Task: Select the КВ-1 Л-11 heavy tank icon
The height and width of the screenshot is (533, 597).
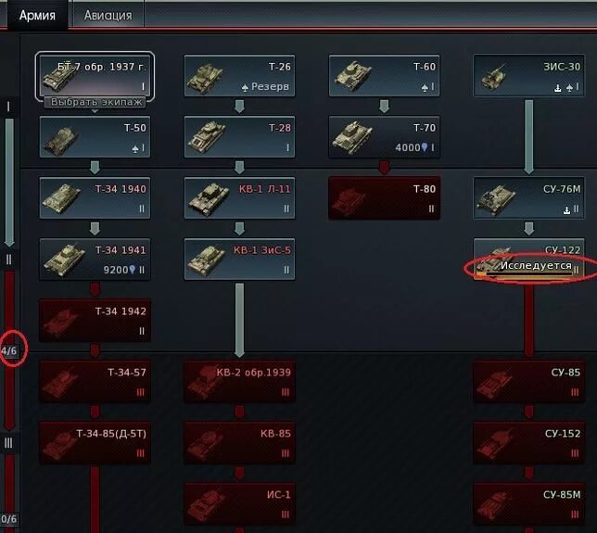Action: coord(209,199)
